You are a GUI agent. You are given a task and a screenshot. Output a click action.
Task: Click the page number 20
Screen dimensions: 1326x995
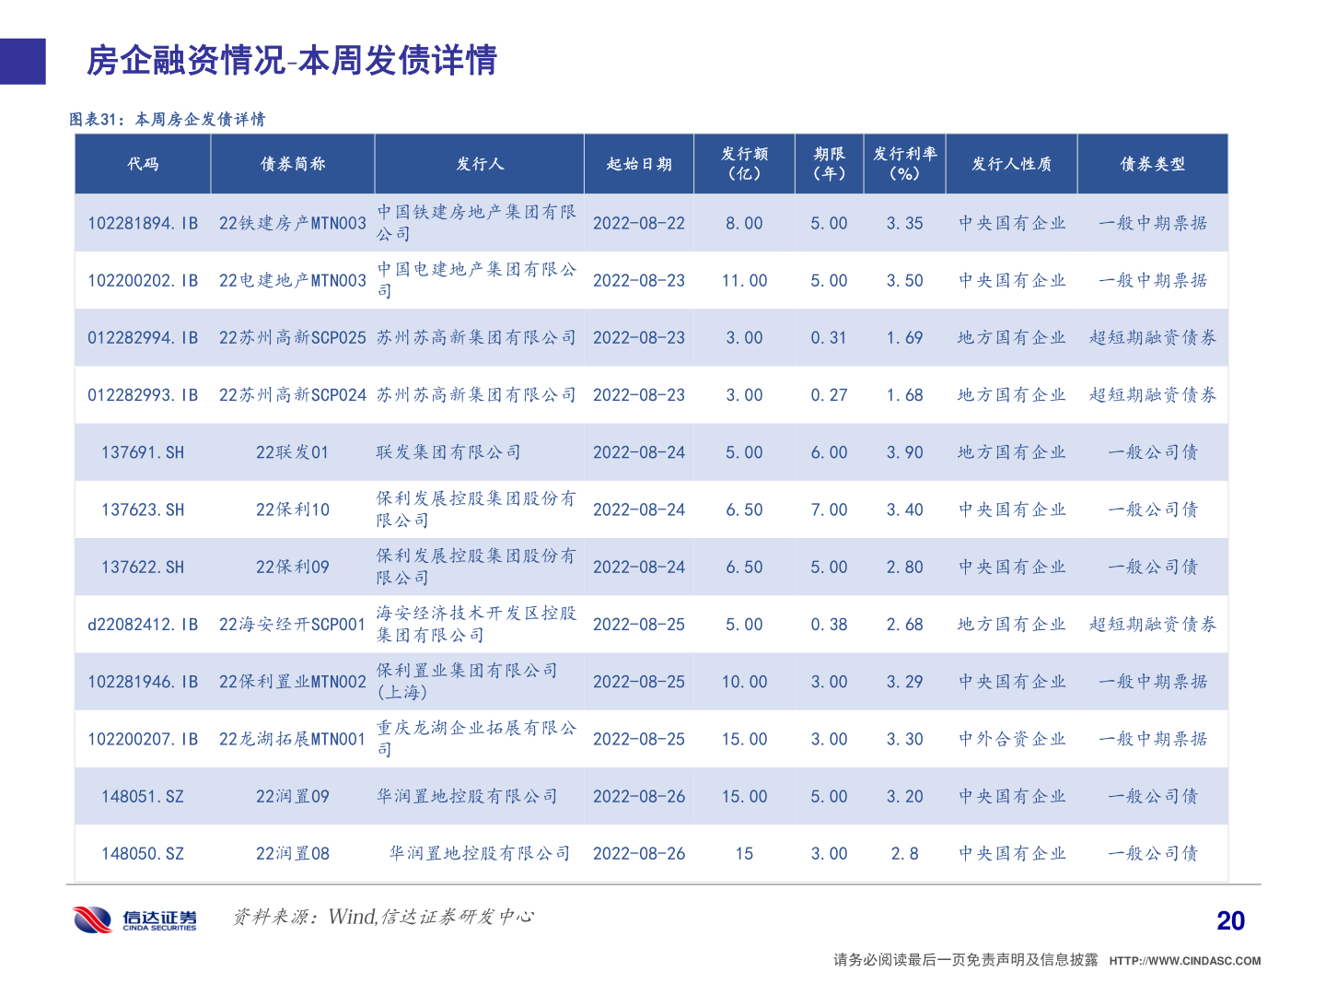point(1230,920)
